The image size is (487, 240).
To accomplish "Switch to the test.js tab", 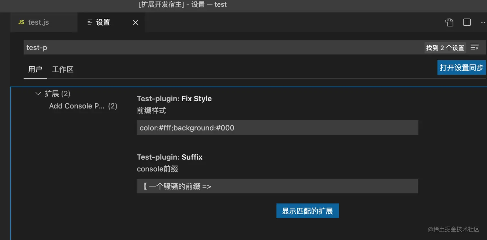I will pos(39,22).
